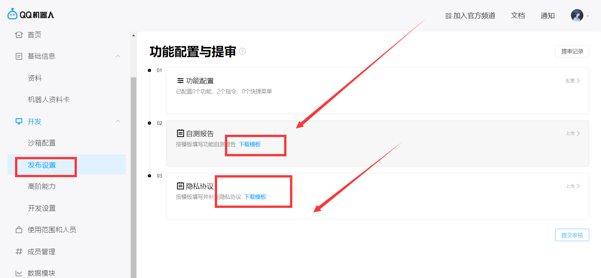Click the 隐私协议 document icon
This screenshot has width=601, height=278.
(180, 186)
